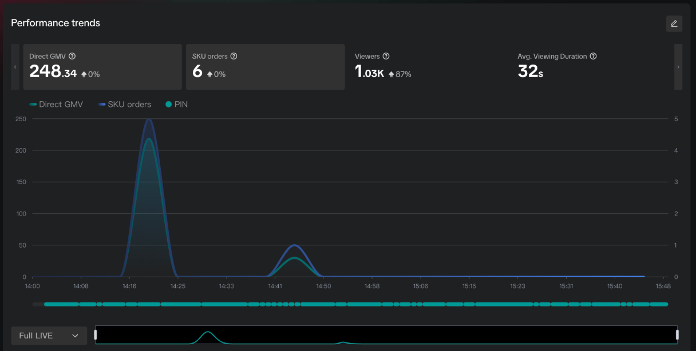The image size is (696, 351).
Task: Click the PIN timeline bar below the chart
Action: [x=355, y=304]
